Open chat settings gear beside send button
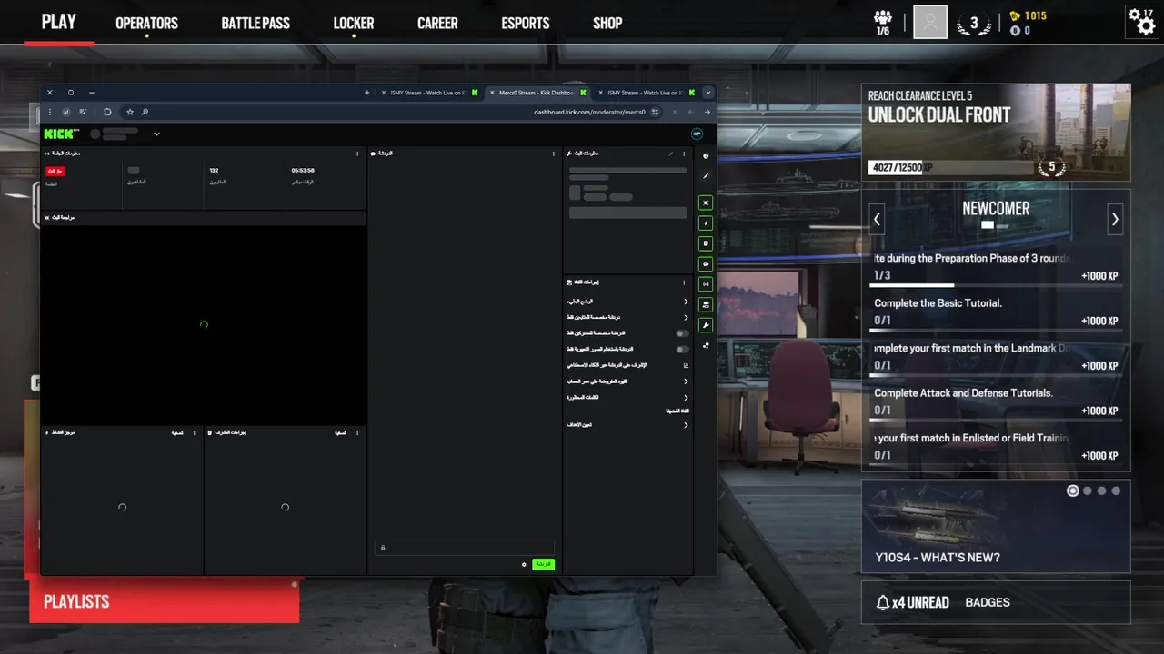The width and height of the screenshot is (1164, 654). (524, 565)
